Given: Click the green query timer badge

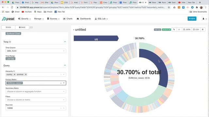Looking at the screenshot, I should click(166, 30).
